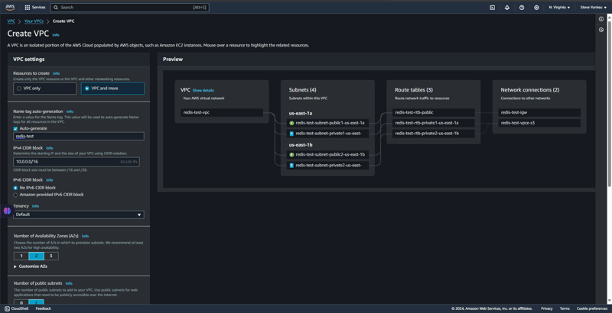This screenshot has height=313, width=612.
Task: Go to VPC breadcrumb link
Action: 11,21
